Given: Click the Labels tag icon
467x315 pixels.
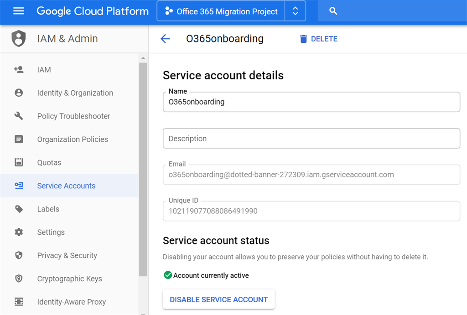Looking at the screenshot, I should tap(19, 209).
